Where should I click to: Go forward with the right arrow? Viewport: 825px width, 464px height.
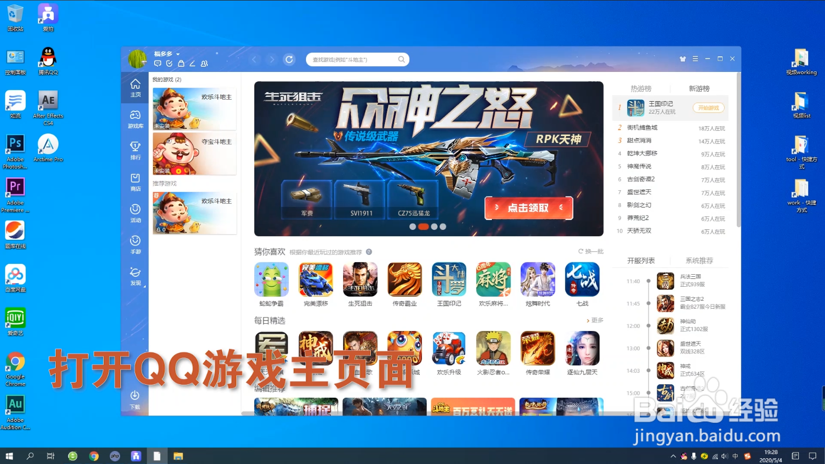click(x=272, y=59)
